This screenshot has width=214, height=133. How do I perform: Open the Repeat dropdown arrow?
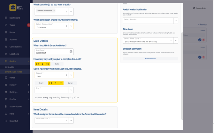point(71,75)
